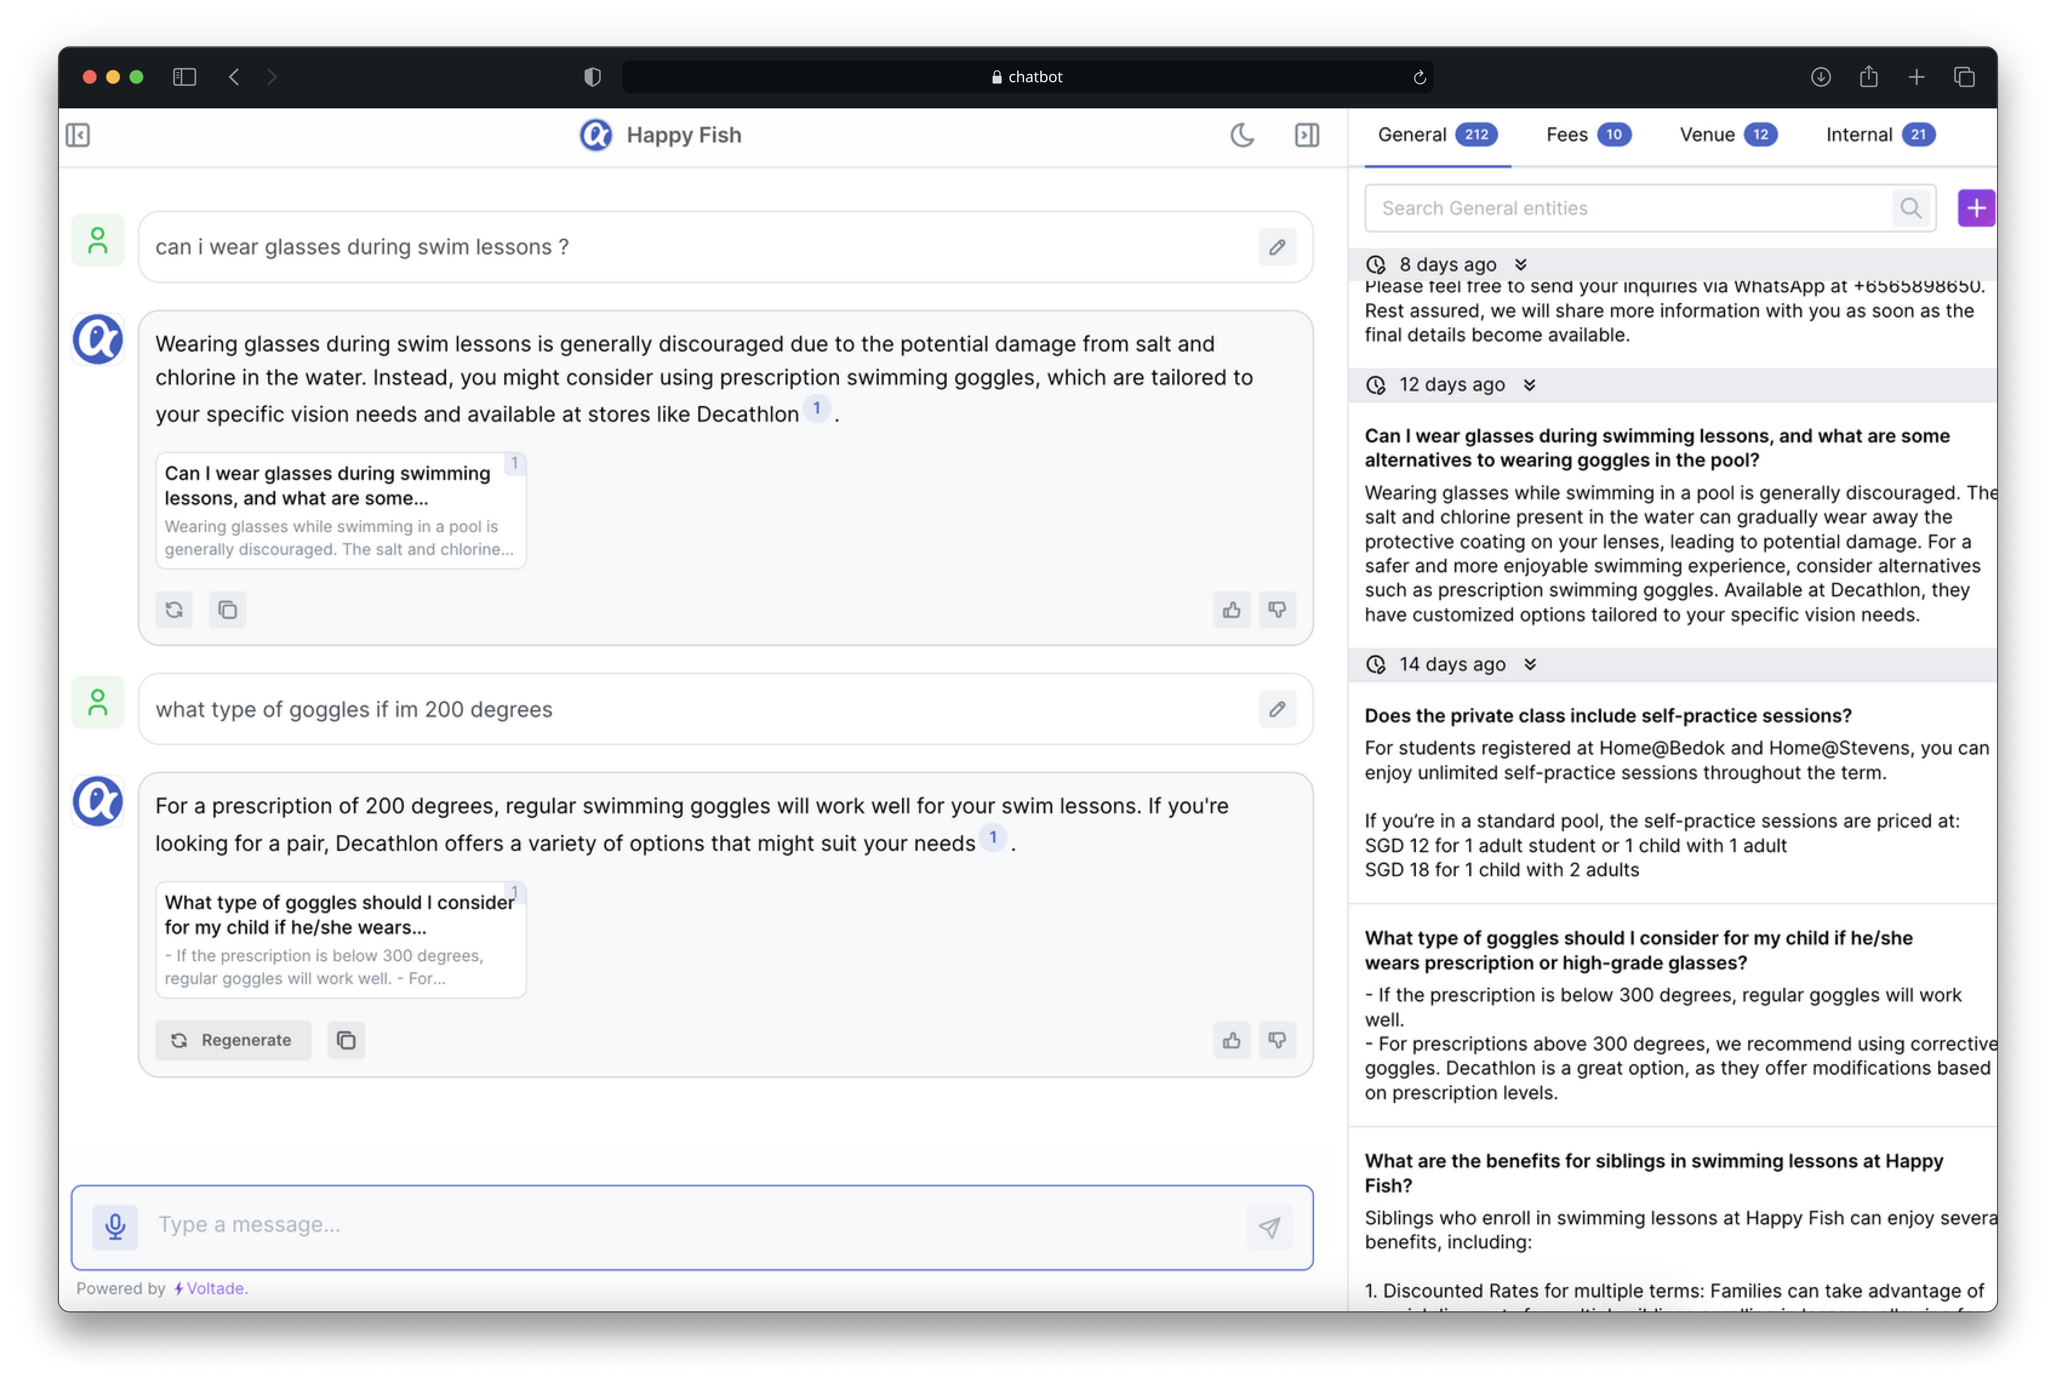The height and width of the screenshot is (1382, 2056).
Task: Open source card 'What type of goggles should I consider'
Action: pyautogui.click(x=341, y=939)
